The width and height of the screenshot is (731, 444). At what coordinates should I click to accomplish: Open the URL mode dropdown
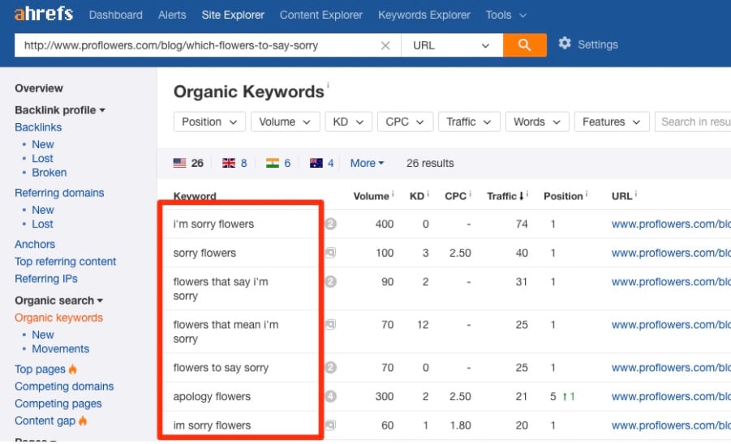pos(452,45)
